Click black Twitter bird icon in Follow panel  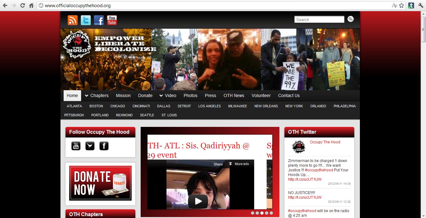point(90,146)
